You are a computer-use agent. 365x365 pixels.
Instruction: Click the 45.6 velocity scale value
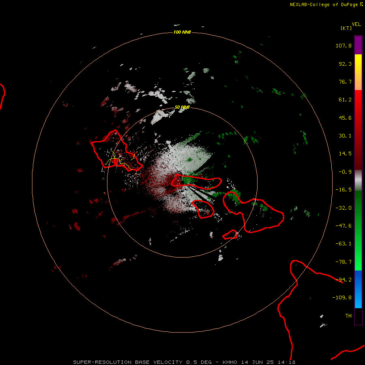coord(345,118)
